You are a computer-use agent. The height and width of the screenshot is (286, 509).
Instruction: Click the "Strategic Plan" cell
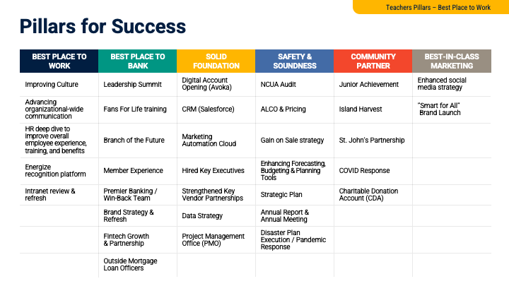pyautogui.click(x=283, y=195)
